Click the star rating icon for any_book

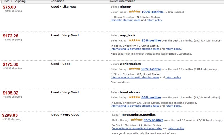tap(134, 40)
